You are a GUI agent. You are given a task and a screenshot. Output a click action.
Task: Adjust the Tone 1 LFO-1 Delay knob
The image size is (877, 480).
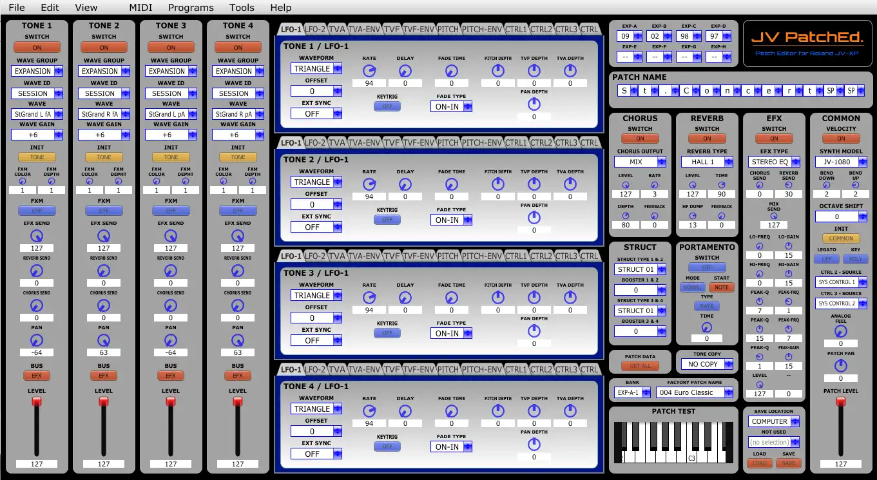click(x=405, y=70)
